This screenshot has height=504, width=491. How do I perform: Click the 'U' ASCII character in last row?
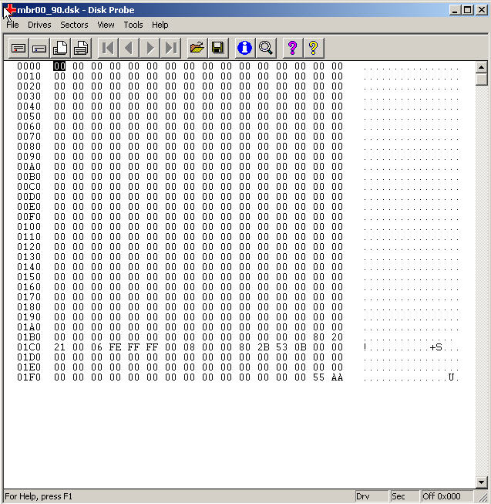pyautogui.click(x=451, y=377)
